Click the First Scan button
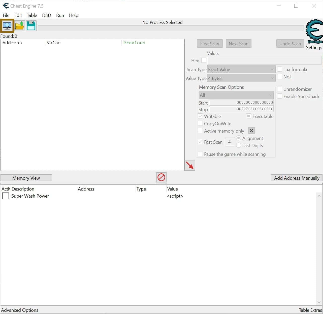 coord(210,44)
